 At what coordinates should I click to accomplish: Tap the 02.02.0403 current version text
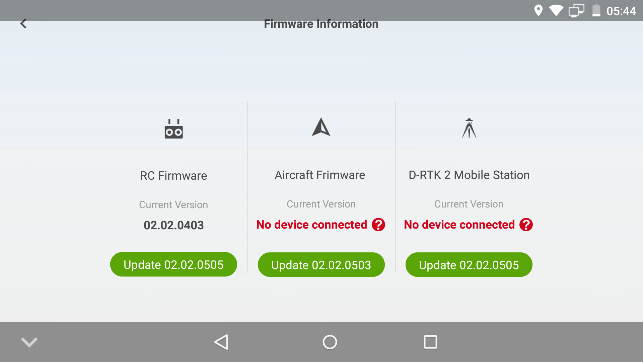(x=173, y=225)
